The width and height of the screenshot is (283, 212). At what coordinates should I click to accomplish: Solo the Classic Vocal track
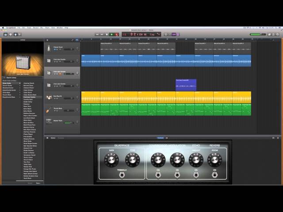57,49
